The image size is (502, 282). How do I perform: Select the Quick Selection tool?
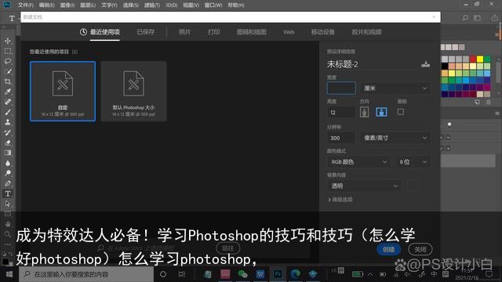(8, 71)
